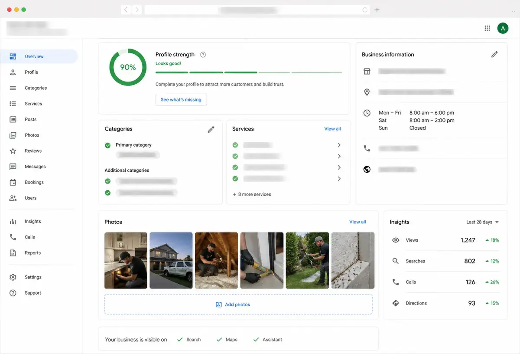The width and height of the screenshot is (520, 354).
Task: Click the Bookings calendar icon in sidebar
Action: tap(13, 182)
